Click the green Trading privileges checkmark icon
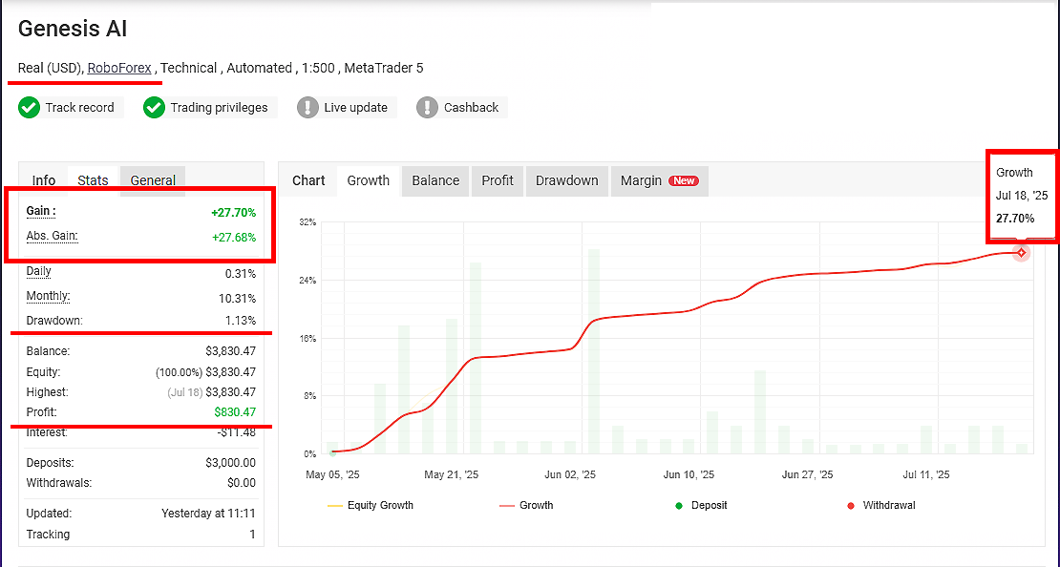The height and width of the screenshot is (567, 1060). click(x=154, y=108)
